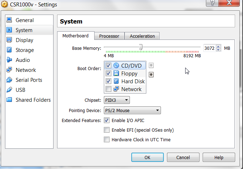Open USB settings category
This screenshot has width=243, height=169.
tap(29, 90)
